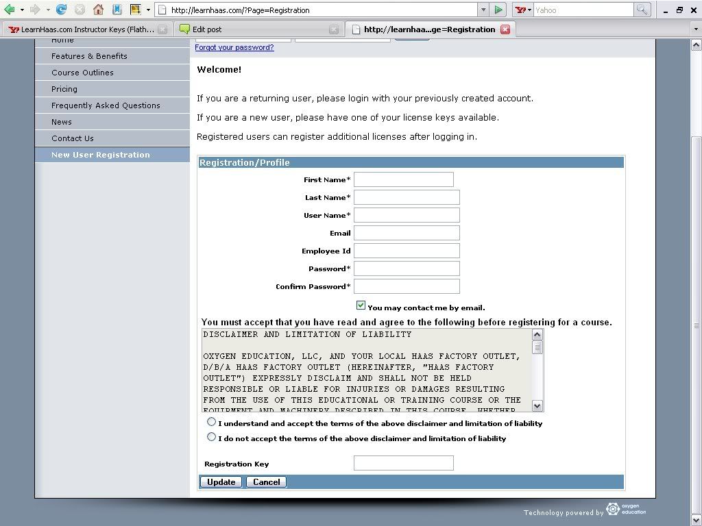Close the Registration tab with red X
The height and width of the screenshot is (526, 702).
[x=505, y=29]
